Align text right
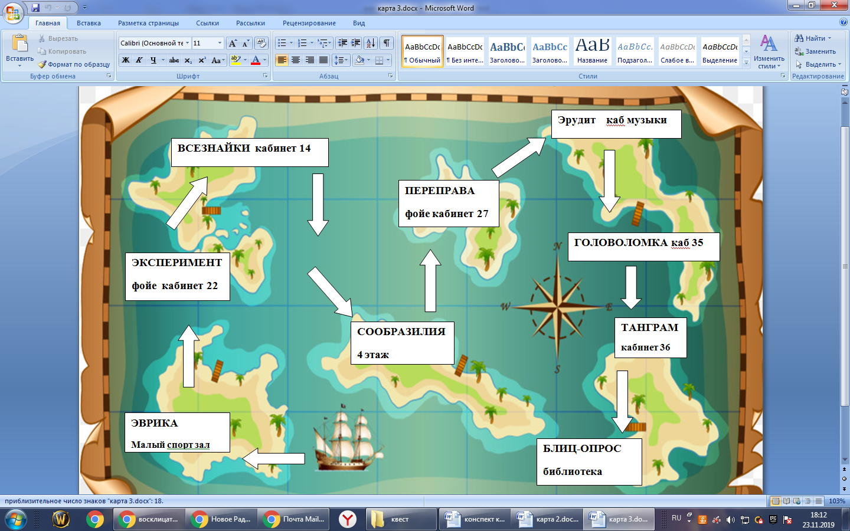Image resolution: width=850 pixels, height=531 pixels. click(310, 60)
